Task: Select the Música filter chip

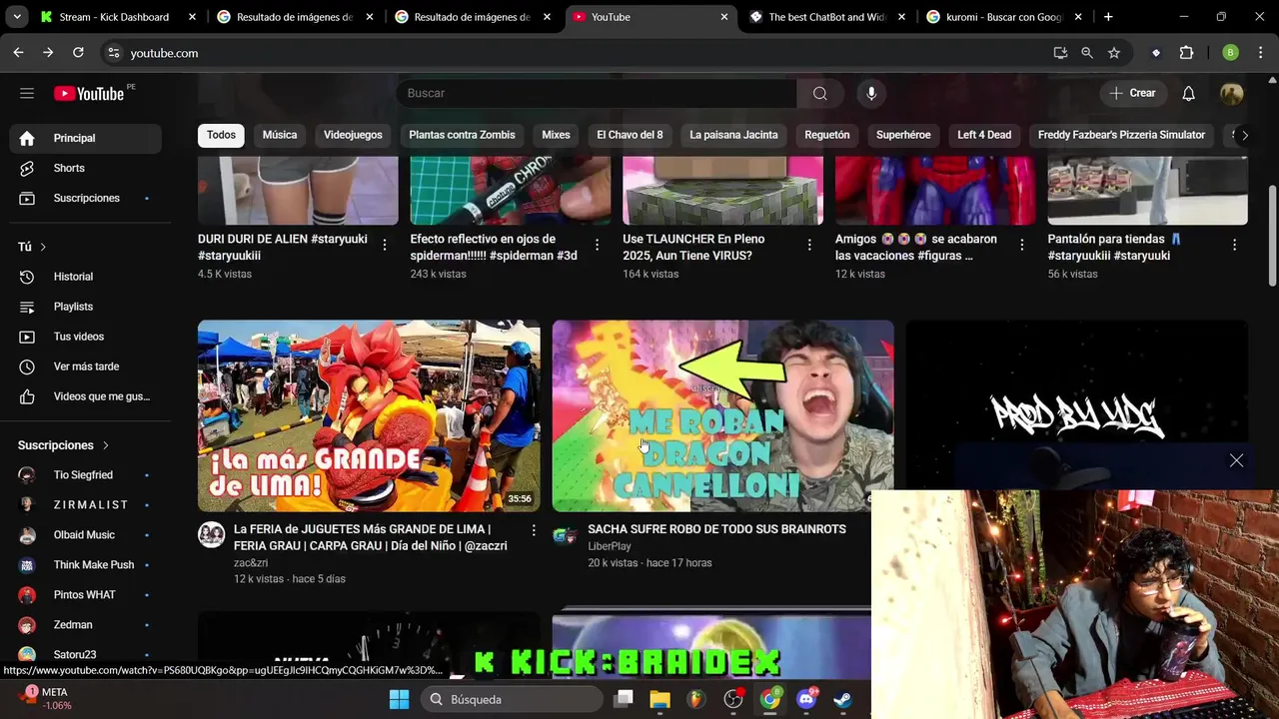Action: 280,135
